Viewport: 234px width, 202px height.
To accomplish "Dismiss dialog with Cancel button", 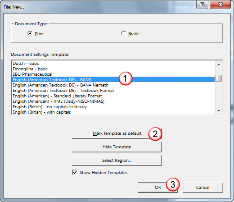I will (203, 188).
